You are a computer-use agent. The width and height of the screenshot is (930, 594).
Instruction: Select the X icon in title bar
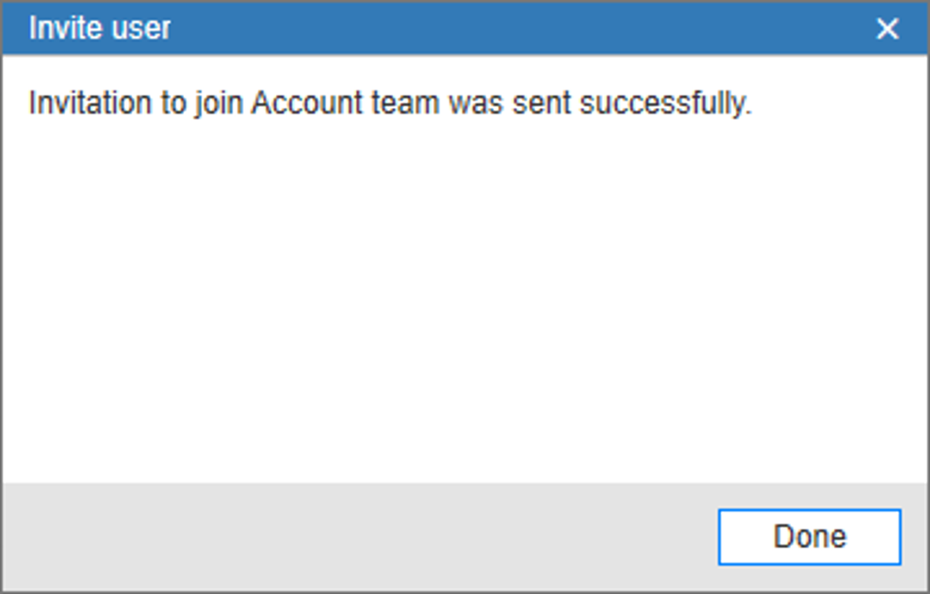(x=887, y=28)
